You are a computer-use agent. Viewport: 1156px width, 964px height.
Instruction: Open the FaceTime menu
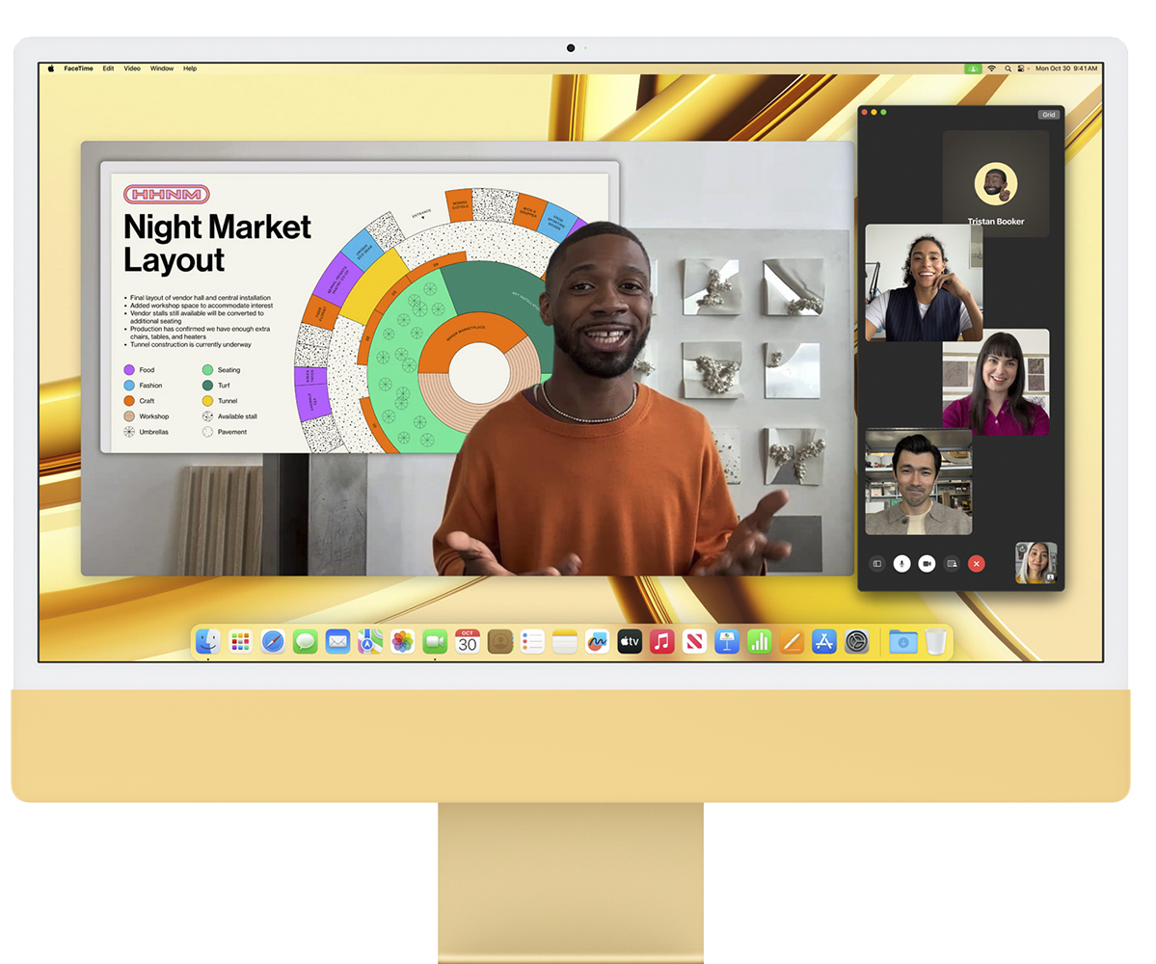click(x=78, y=68)
